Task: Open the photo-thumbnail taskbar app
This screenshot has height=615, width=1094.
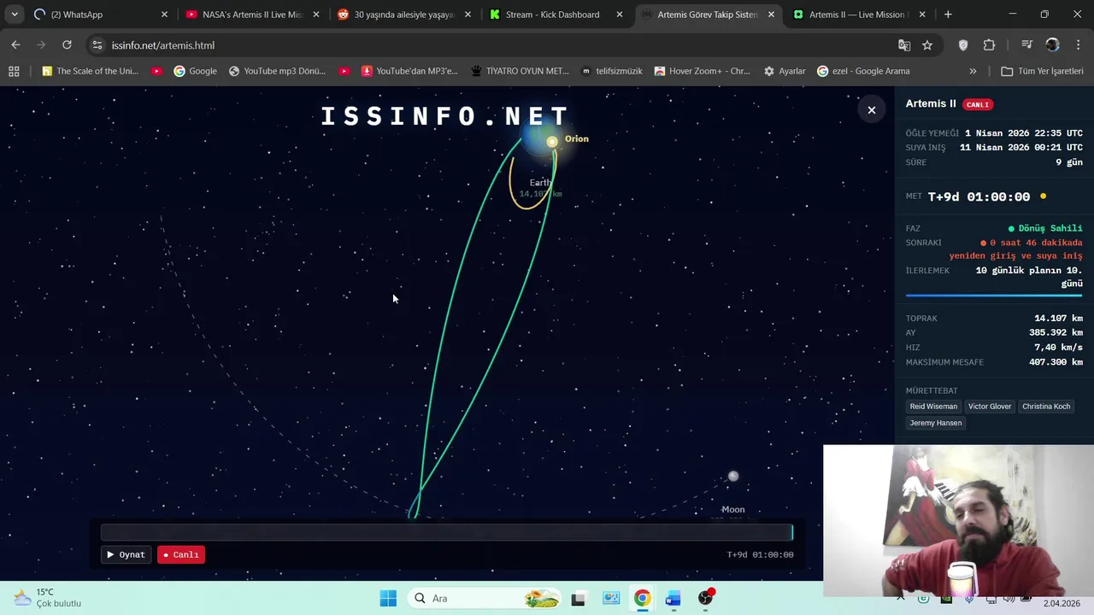Action: (x=611, y=598)
